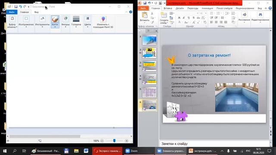Viewport: 276px width, 155px height.
Task: Click the Redo arrow in Paint title bar
Action: pos(25,7)
